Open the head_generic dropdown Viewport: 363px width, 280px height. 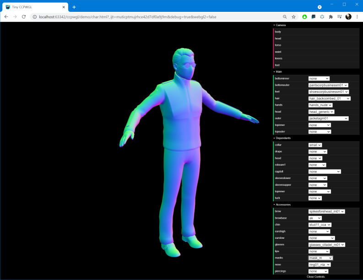click(321, 112)
